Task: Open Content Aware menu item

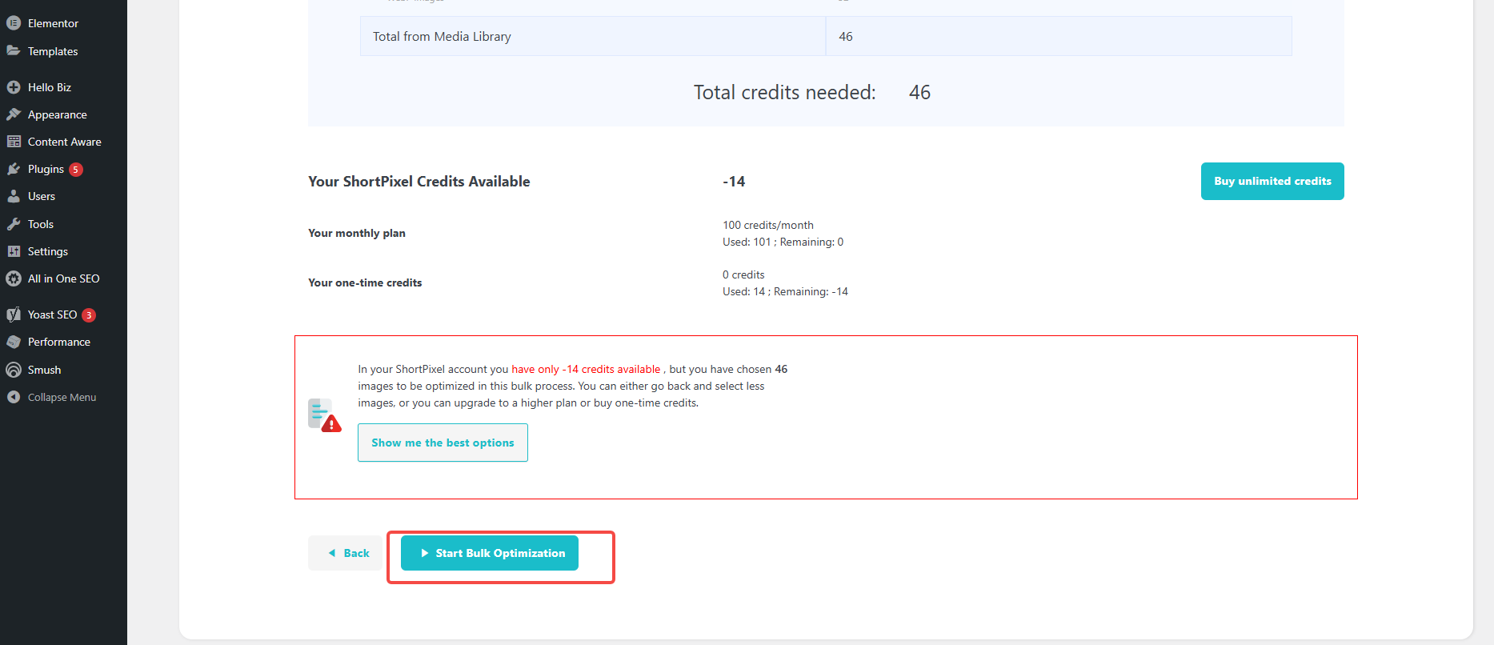Action: click(64, 142)
